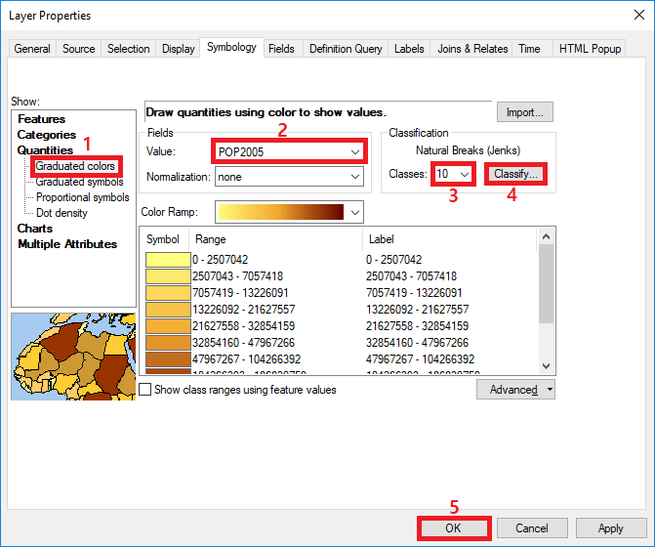The height and width of the screenshot is (547, 655).
Task: Select Graduated colors under Quantities
Action: click(x=75, y=166)
